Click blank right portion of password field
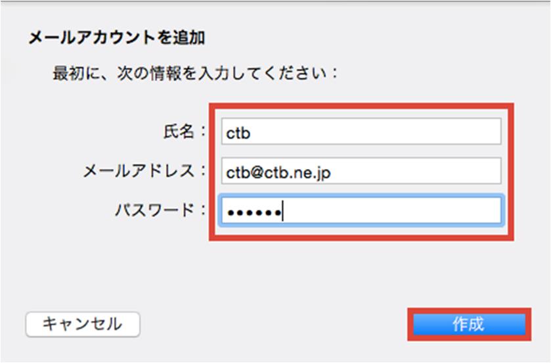The height and width of the screenshot is (363, 551). pos(392,210)
